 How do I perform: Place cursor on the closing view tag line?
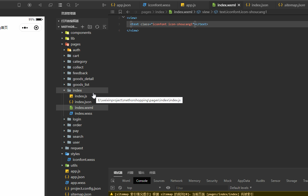pyautogui.click(x=133, y=30)
